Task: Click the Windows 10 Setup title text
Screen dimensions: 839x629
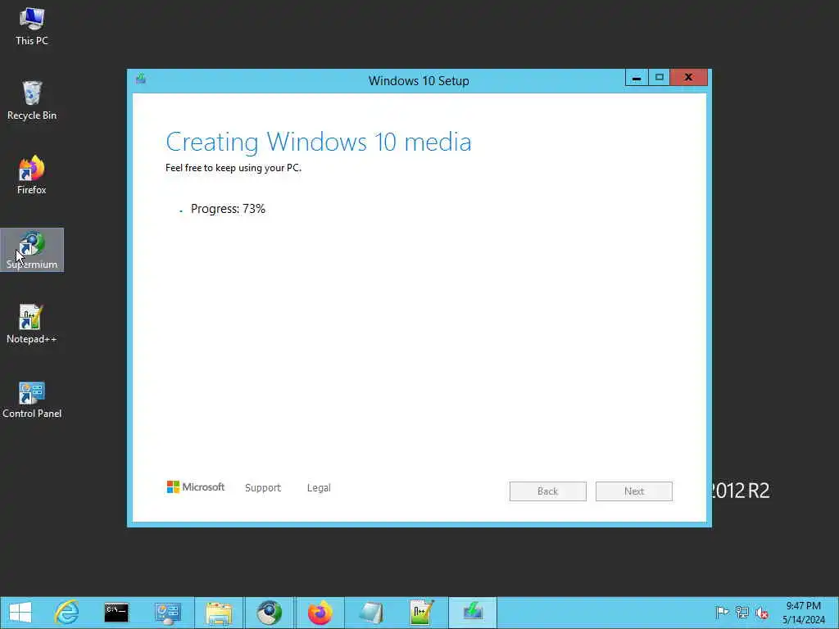Action: point(419,81)
